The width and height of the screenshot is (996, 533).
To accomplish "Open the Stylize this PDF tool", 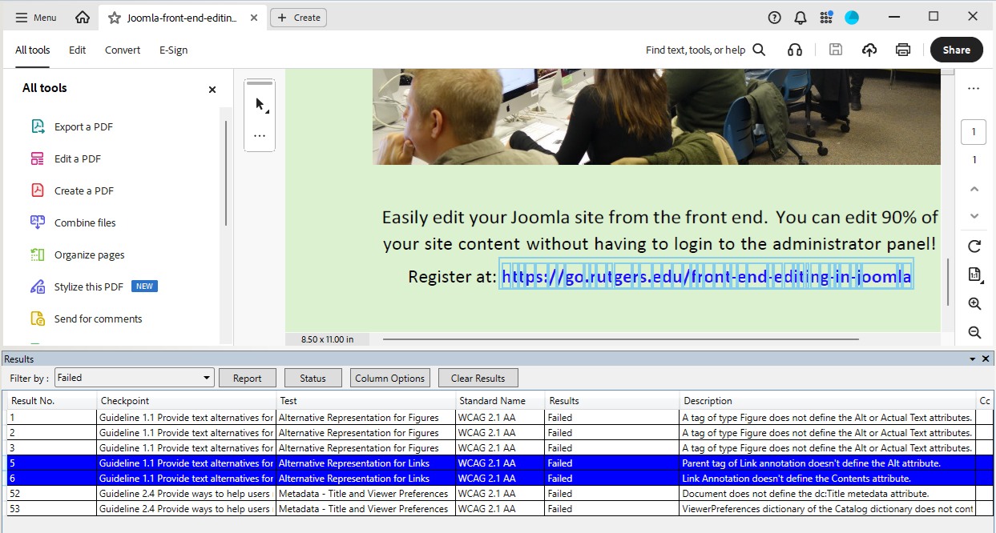I will tap(93, 287).
